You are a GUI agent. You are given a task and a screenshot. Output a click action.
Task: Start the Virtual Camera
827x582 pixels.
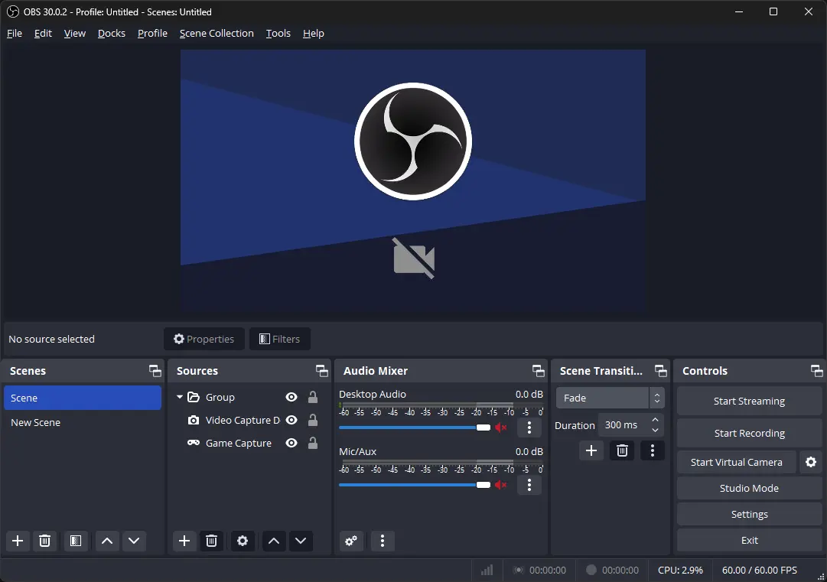point(737,463)
